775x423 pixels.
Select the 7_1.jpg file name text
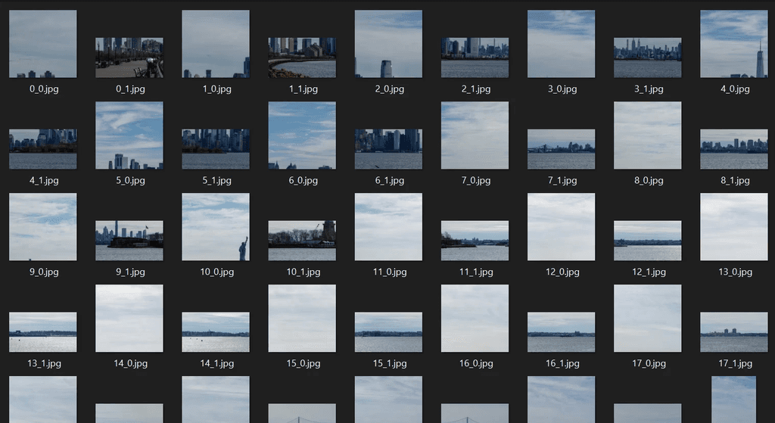point(562,181)
